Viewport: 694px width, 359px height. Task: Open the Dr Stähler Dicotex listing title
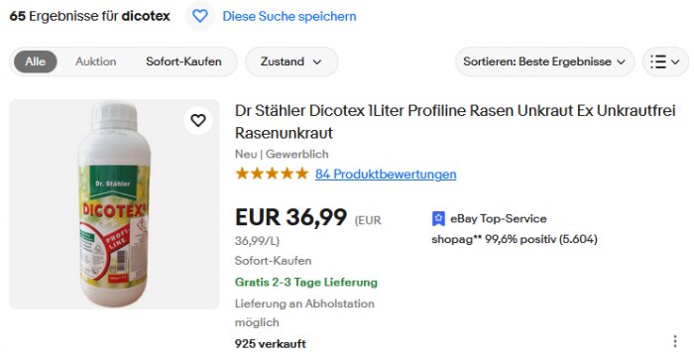coord(455,122)
